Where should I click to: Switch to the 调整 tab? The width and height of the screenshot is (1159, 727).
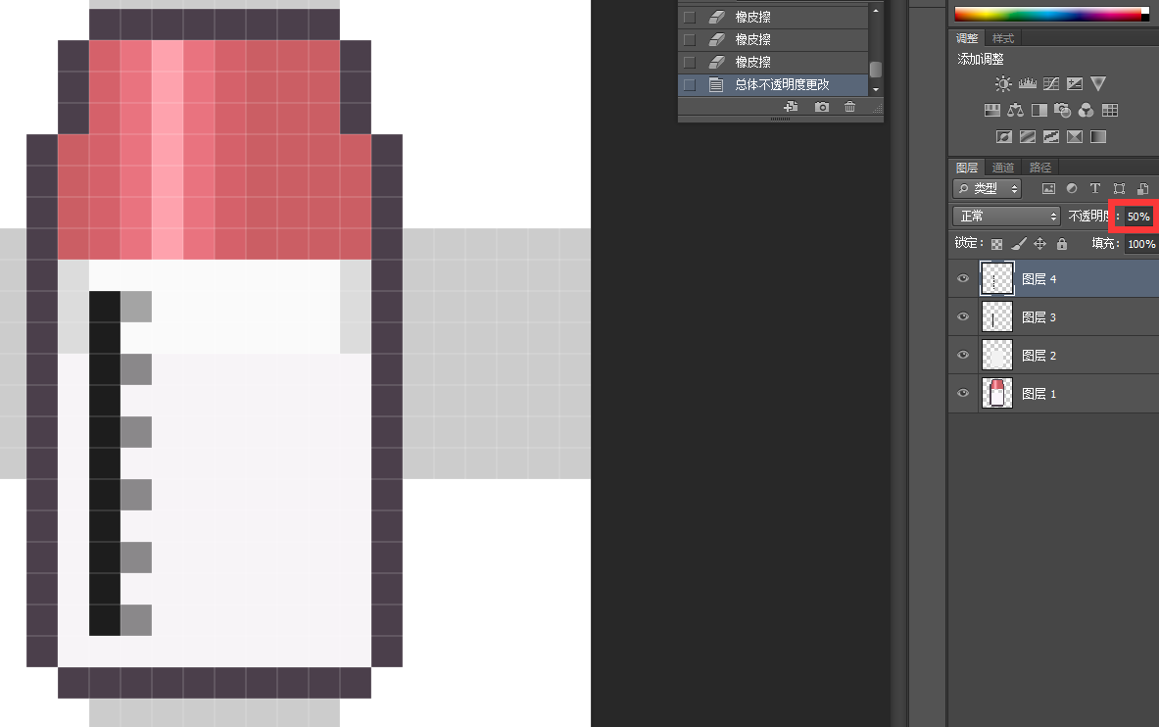point(967,38)
